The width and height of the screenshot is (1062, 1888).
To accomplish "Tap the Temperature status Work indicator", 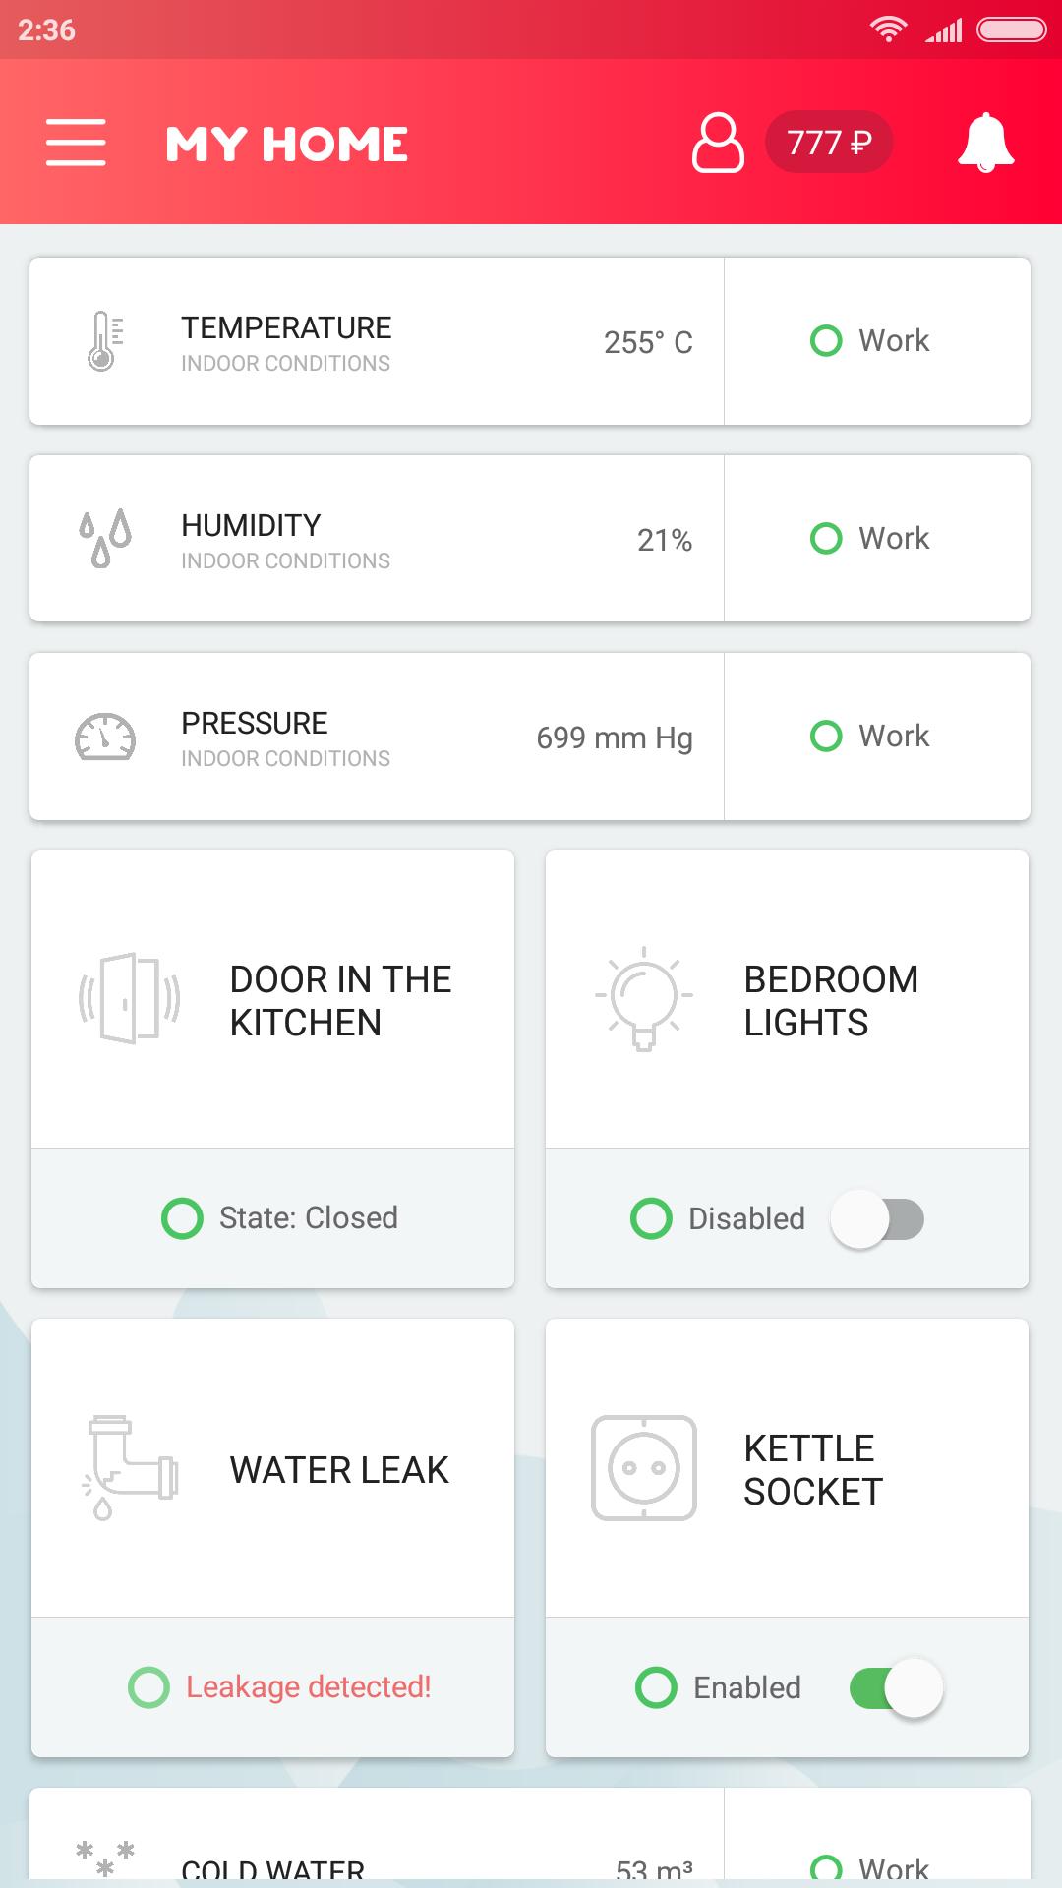I will pyautogui.click(x=870, y=341).
